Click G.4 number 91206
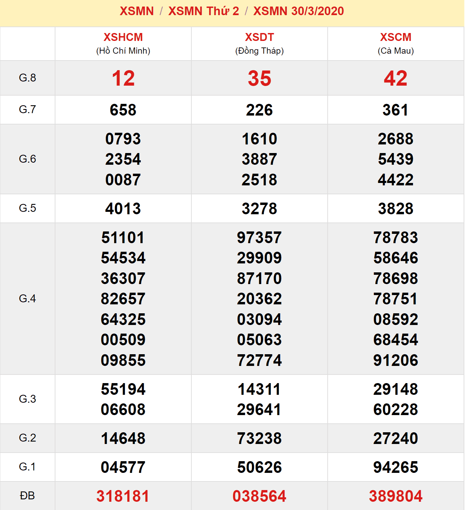 tap(396, 360)
